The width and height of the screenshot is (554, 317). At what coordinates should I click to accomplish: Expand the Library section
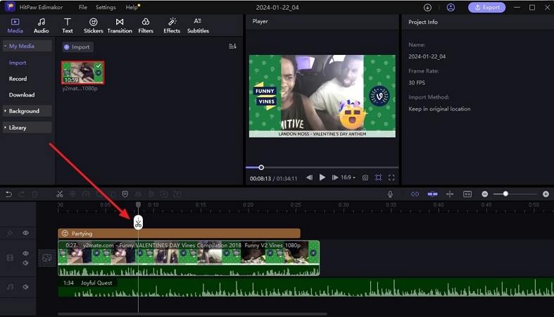(27, 128)
